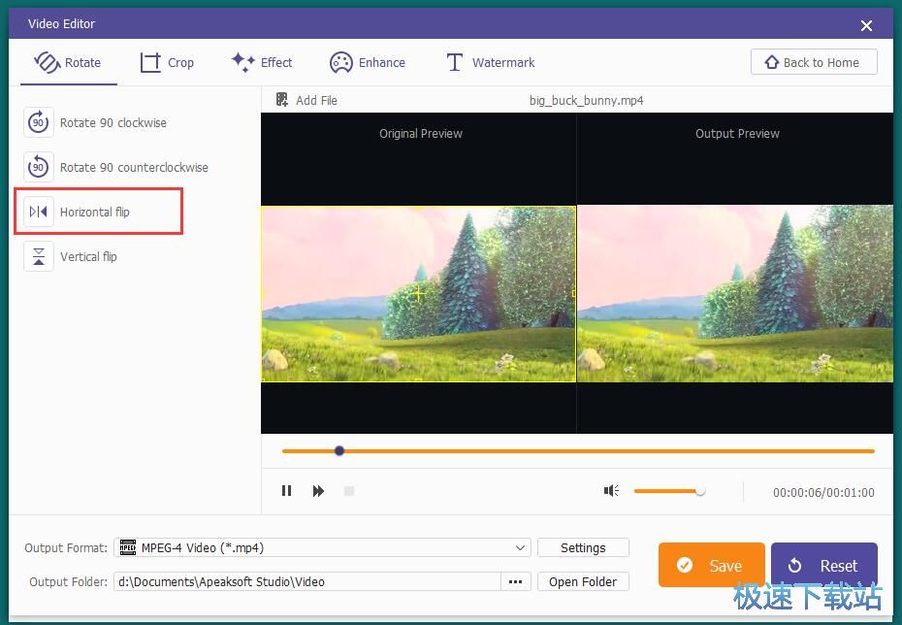Open the Output Format dropdown
Screen dimensions: 902x625
pyautogui.click(x=322, y=548)
